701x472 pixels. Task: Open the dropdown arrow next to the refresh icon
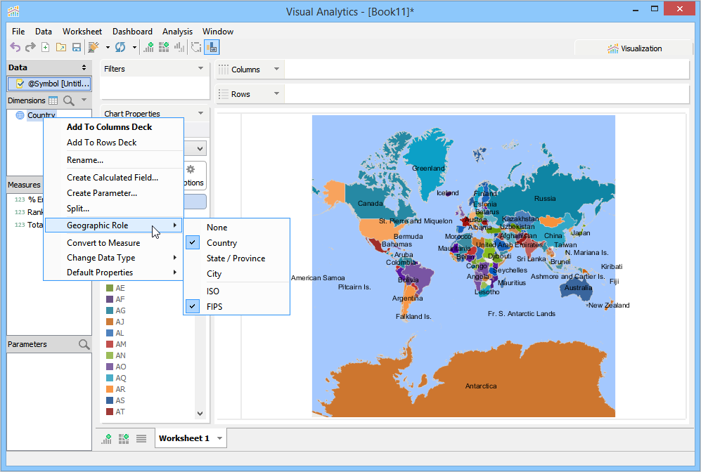(x=134, y=47)
